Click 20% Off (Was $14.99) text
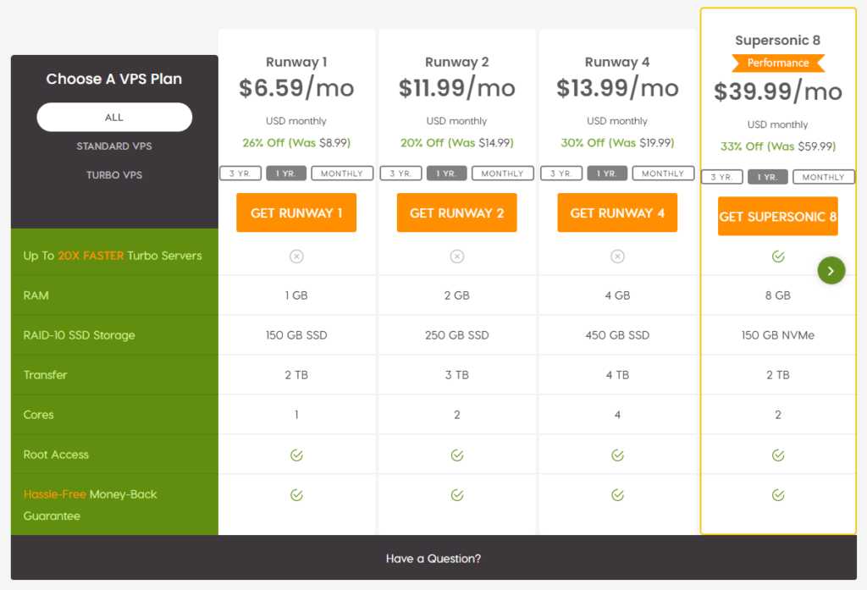Screen dimensions: 867x590 click(x=456, y=143)
